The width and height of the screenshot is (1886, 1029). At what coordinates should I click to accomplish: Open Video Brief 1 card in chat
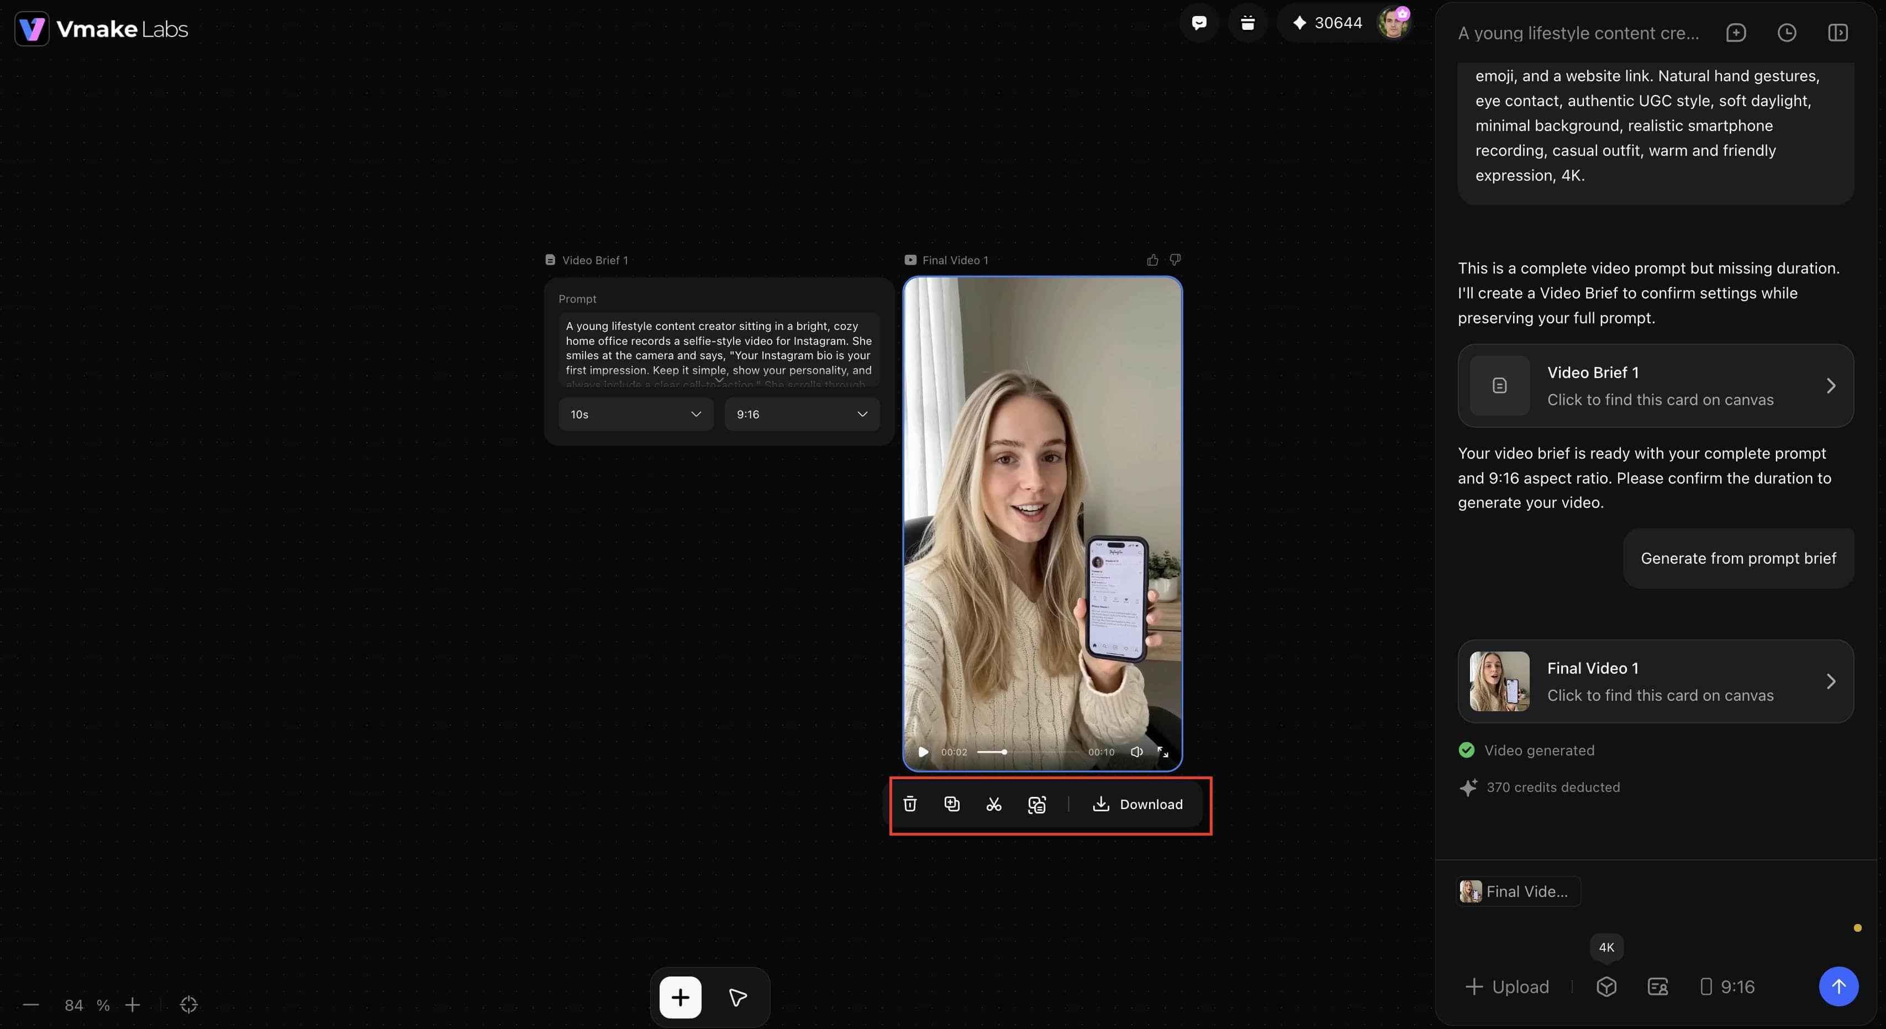click(x=1656, y=386)
